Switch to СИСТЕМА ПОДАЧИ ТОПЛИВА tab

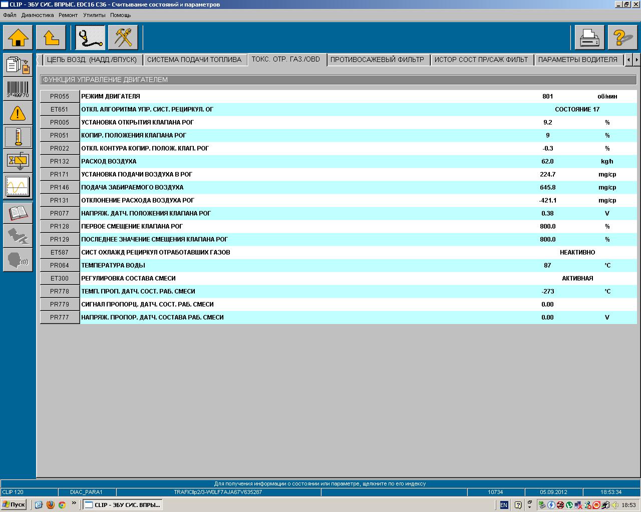click(194, 59)
